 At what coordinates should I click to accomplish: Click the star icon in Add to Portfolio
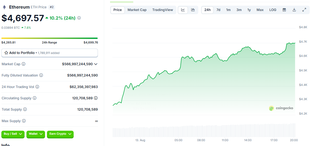[6, 53]
